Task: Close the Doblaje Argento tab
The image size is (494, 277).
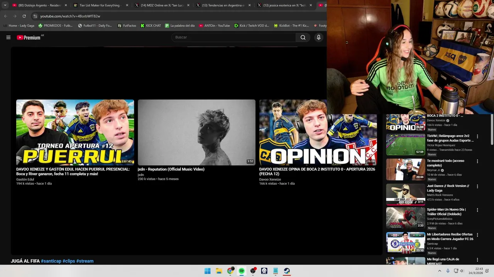Action: click(x=66, y=5)
